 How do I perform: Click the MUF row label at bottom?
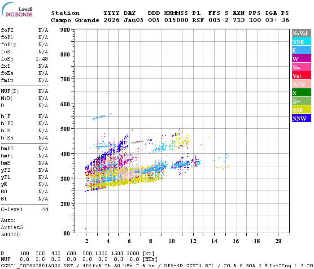(x=5, y=260)
